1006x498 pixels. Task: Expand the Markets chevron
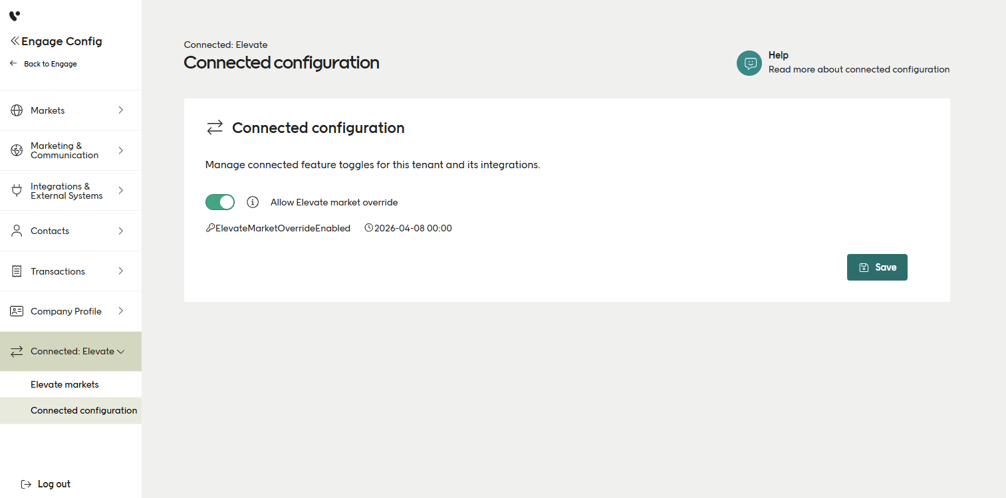click(121, 110)
